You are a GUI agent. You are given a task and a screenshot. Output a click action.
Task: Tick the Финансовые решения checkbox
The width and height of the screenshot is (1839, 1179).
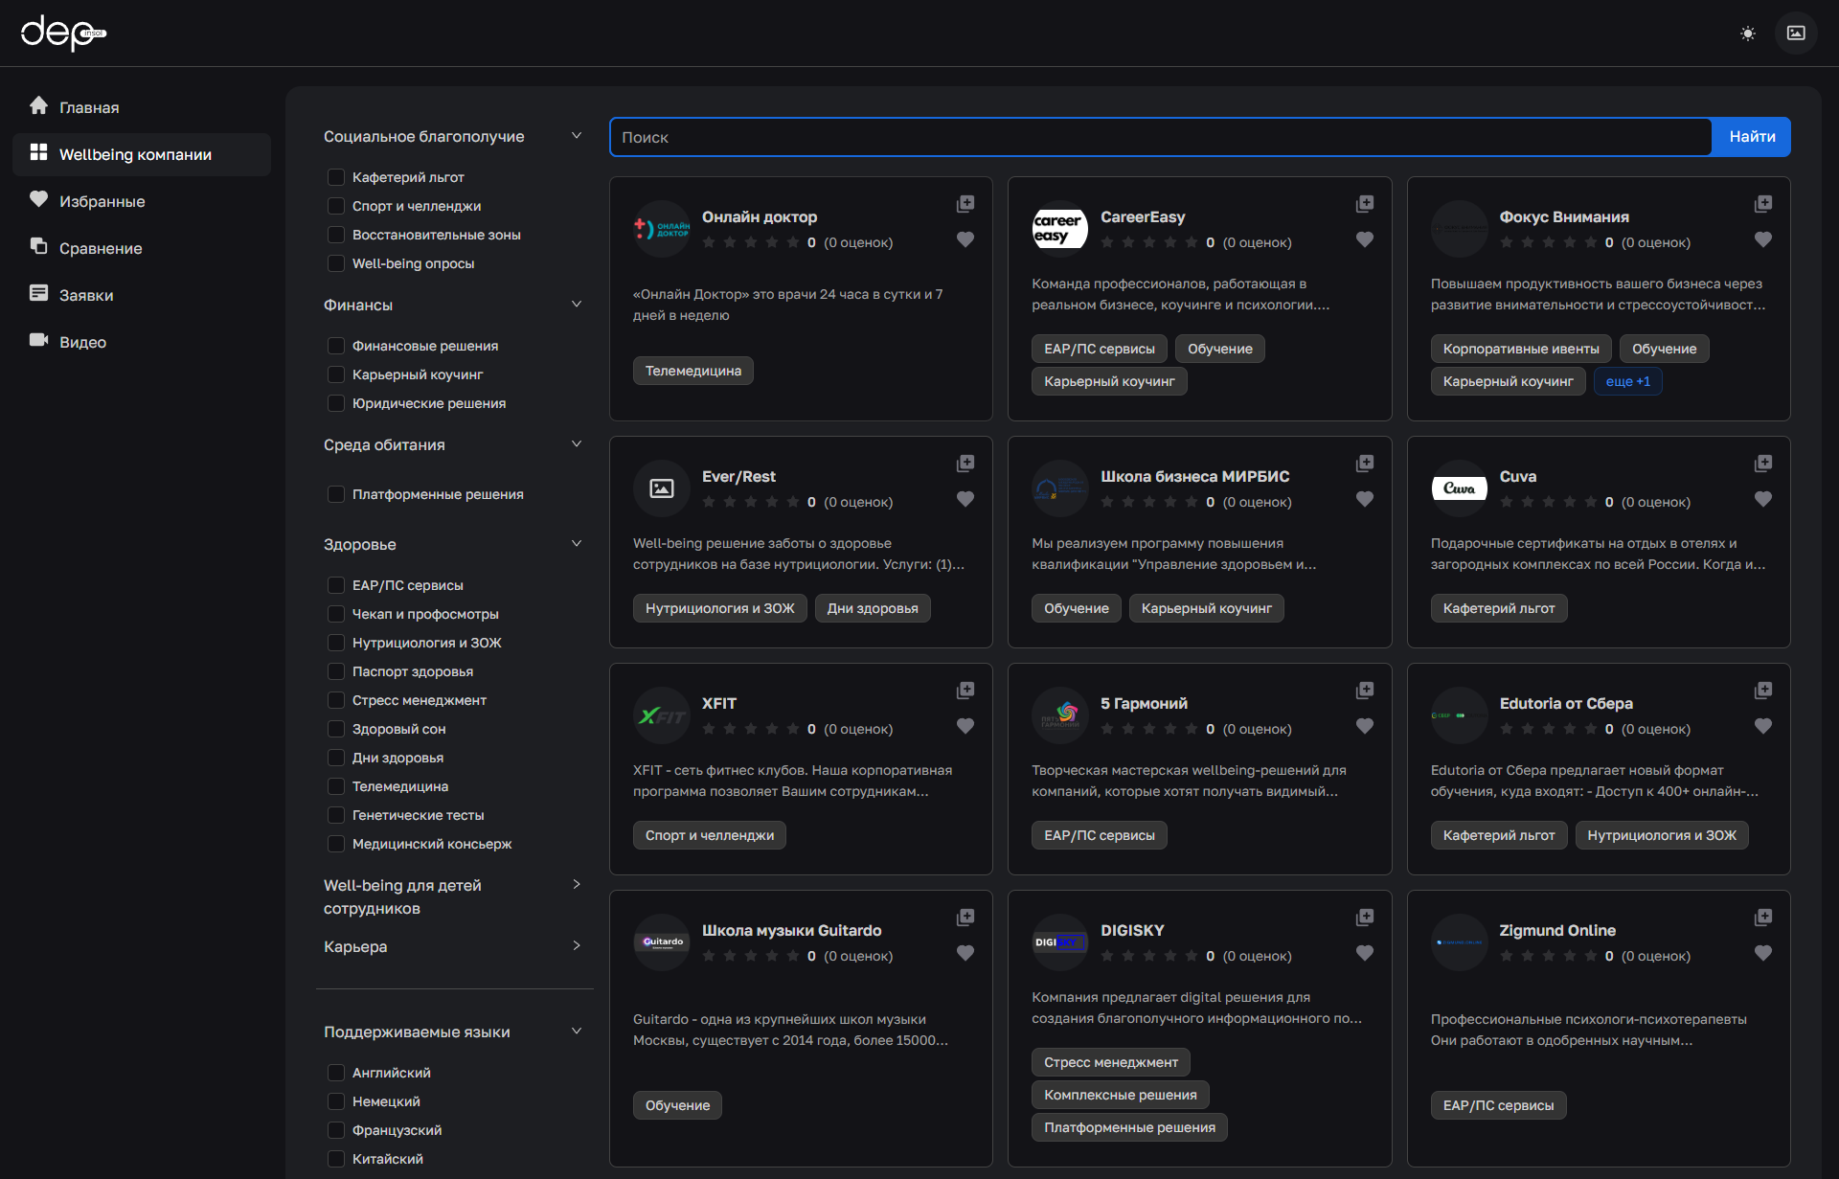pos(336,346)
